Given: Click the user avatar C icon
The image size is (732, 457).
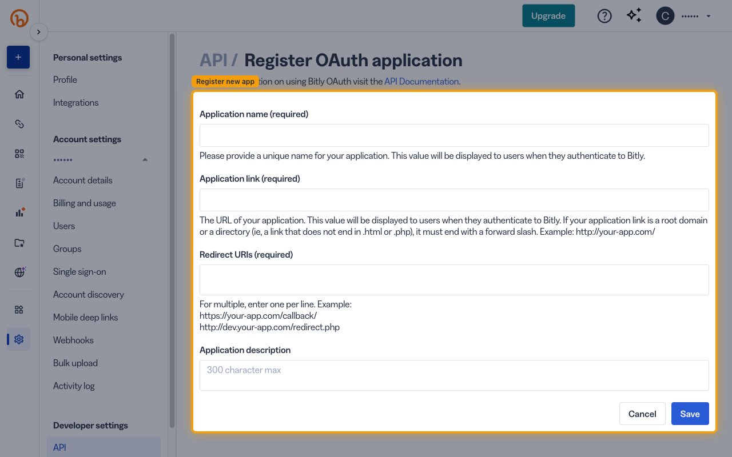Looking at the screenshot, I should point(665,16).
